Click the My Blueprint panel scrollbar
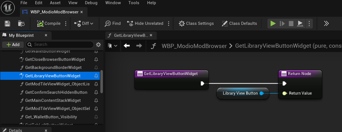 click(x=102, y=82)
